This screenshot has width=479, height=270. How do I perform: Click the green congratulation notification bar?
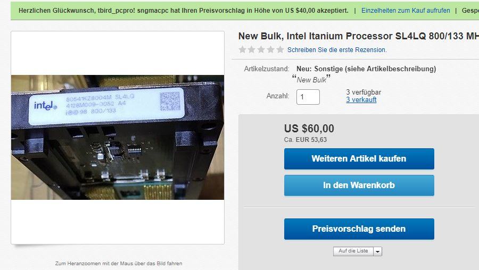tap(245, 11)
